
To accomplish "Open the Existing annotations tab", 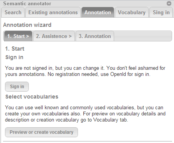I will point(53,12).
